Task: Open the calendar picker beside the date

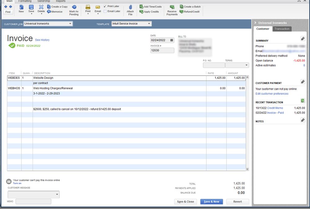Action: (x=172, y=40)
